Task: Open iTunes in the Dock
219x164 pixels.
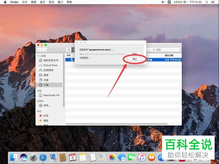Action: tap(141, 157)
